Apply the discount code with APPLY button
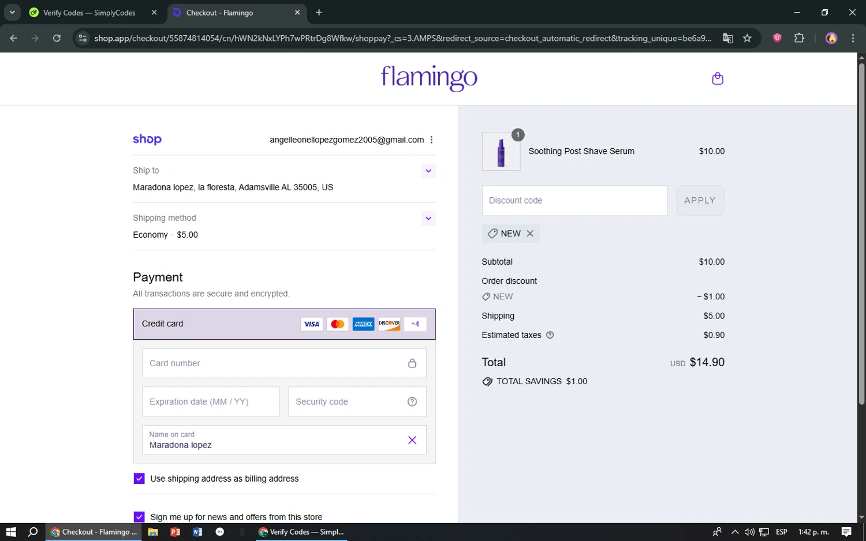 (x=700, y=201)
